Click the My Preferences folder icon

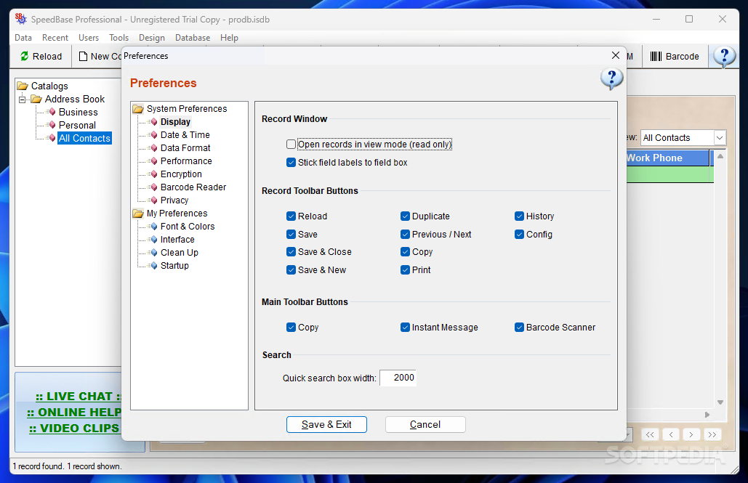138,213
